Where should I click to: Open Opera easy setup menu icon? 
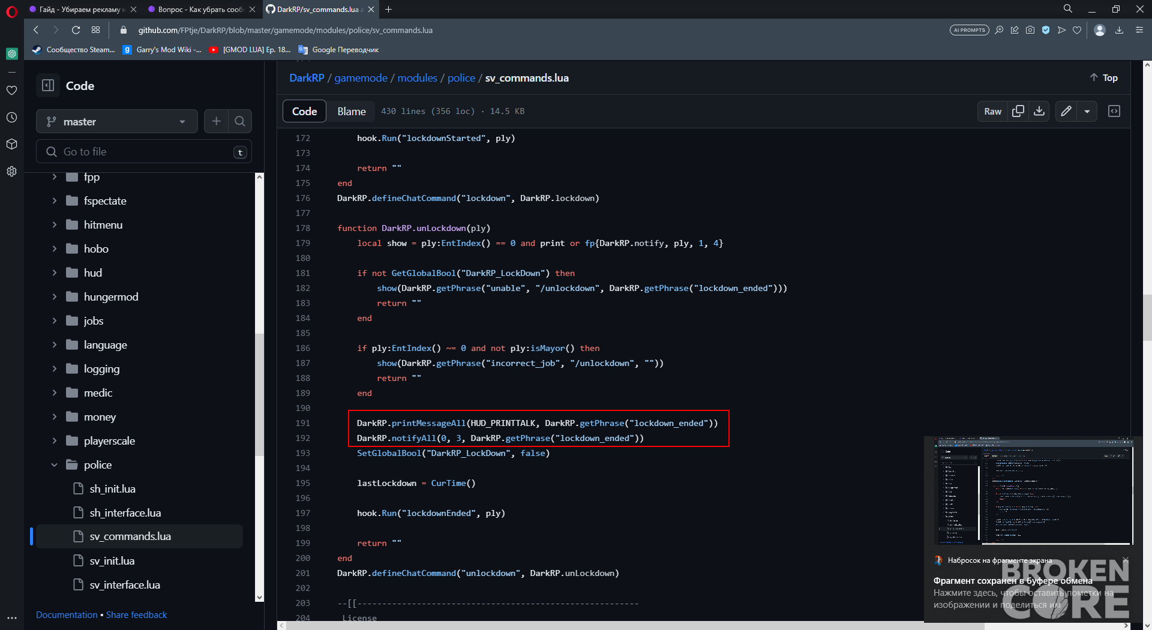coord(1139,30)
